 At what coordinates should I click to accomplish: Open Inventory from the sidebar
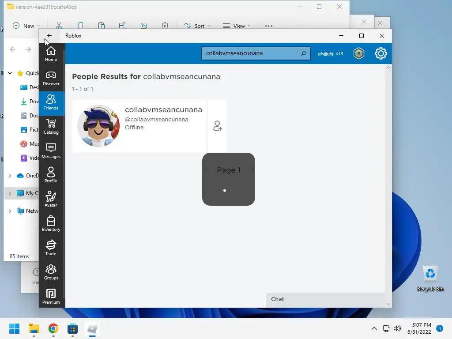pos(51,224)
